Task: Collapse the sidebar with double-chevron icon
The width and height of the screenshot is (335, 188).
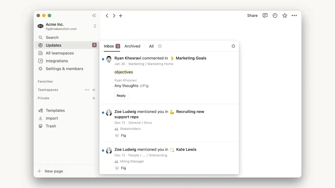Action: coord(94,16)
